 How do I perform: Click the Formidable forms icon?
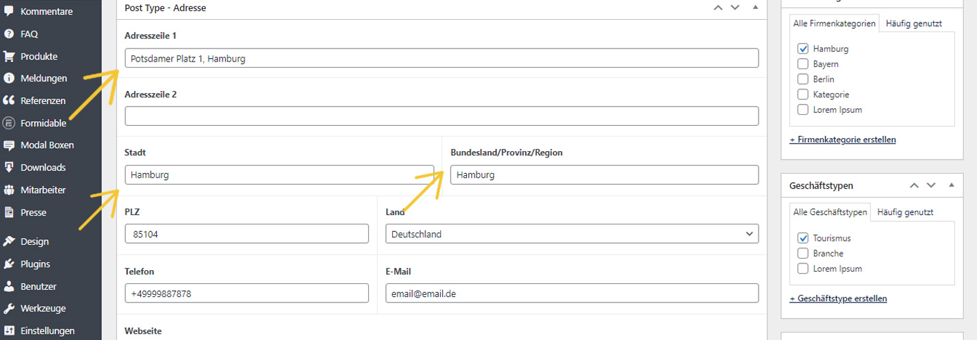point(9,123)
